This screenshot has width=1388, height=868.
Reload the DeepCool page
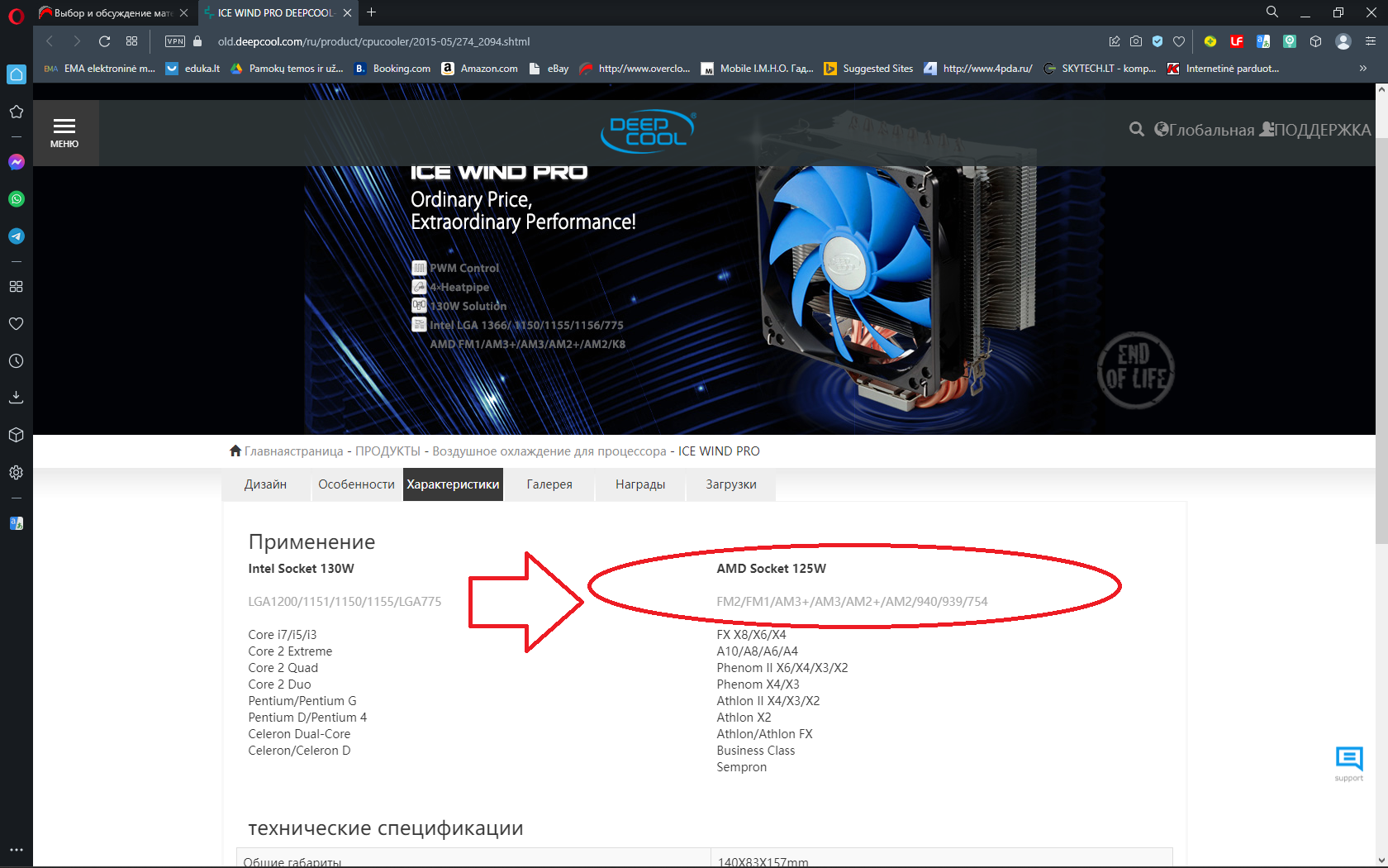(x=104, y=41)
